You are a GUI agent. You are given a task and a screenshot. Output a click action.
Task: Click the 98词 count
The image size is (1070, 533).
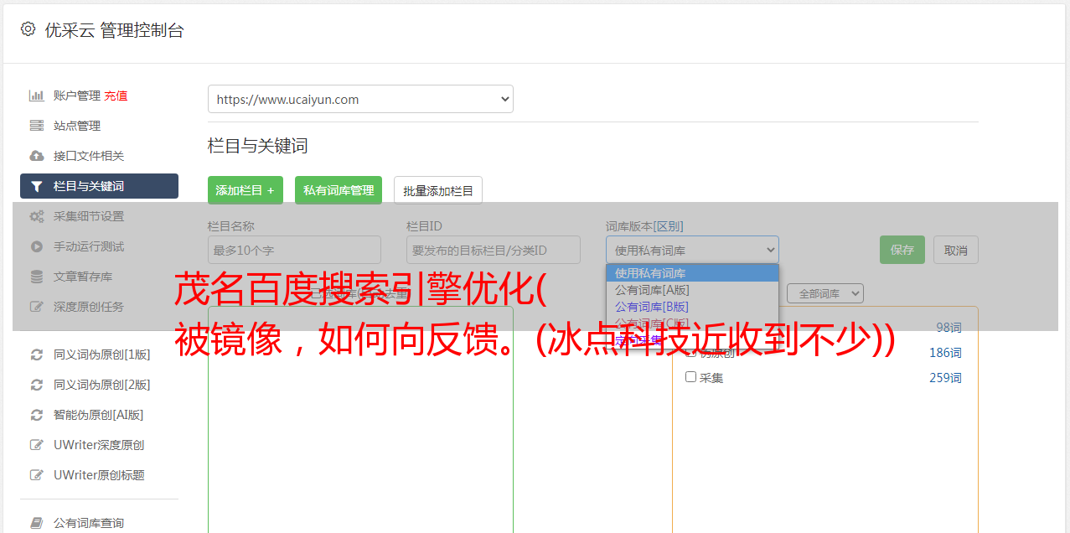point(949,328)
